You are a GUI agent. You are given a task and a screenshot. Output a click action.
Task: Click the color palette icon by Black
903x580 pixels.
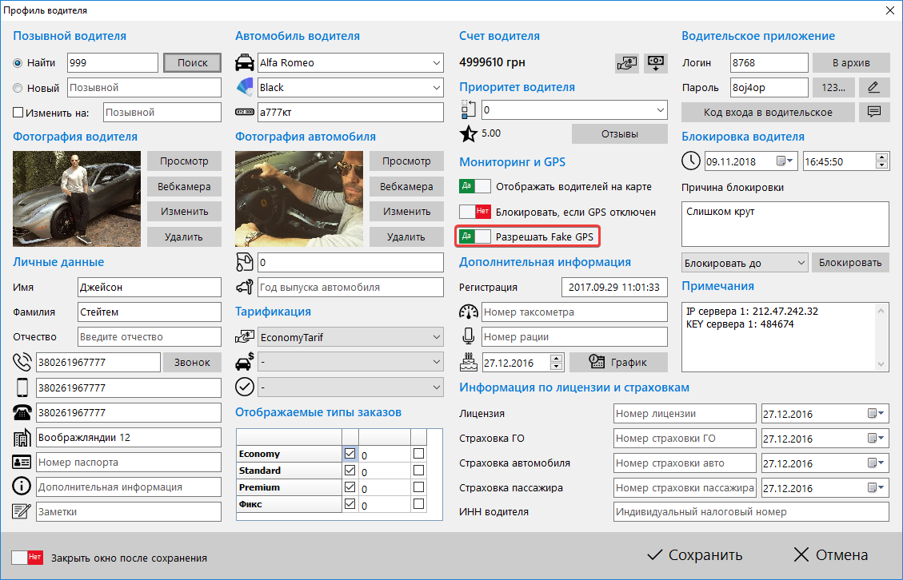point(245,87)
